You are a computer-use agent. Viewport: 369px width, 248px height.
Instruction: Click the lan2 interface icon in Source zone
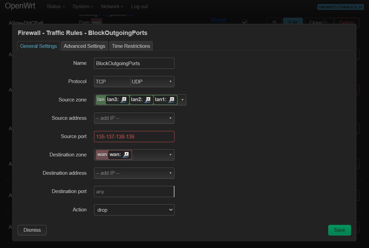tap(148, 99)
